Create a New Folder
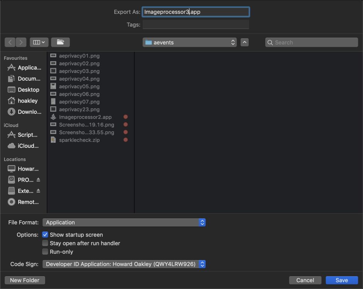The width and height of the screenshot is (363, 289). click(x=24, y=280)
